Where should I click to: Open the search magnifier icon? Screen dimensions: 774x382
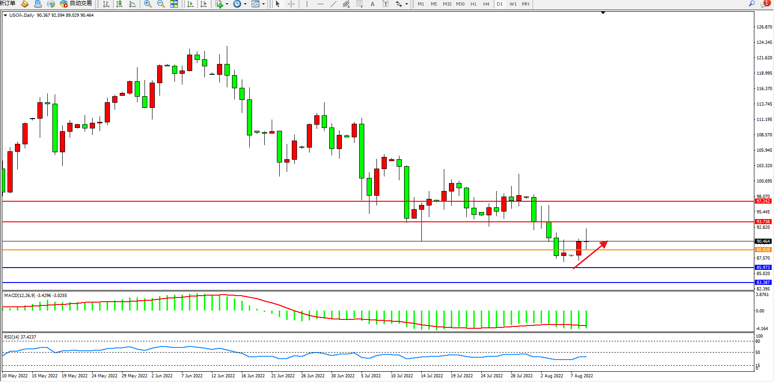tap(752, 4)
